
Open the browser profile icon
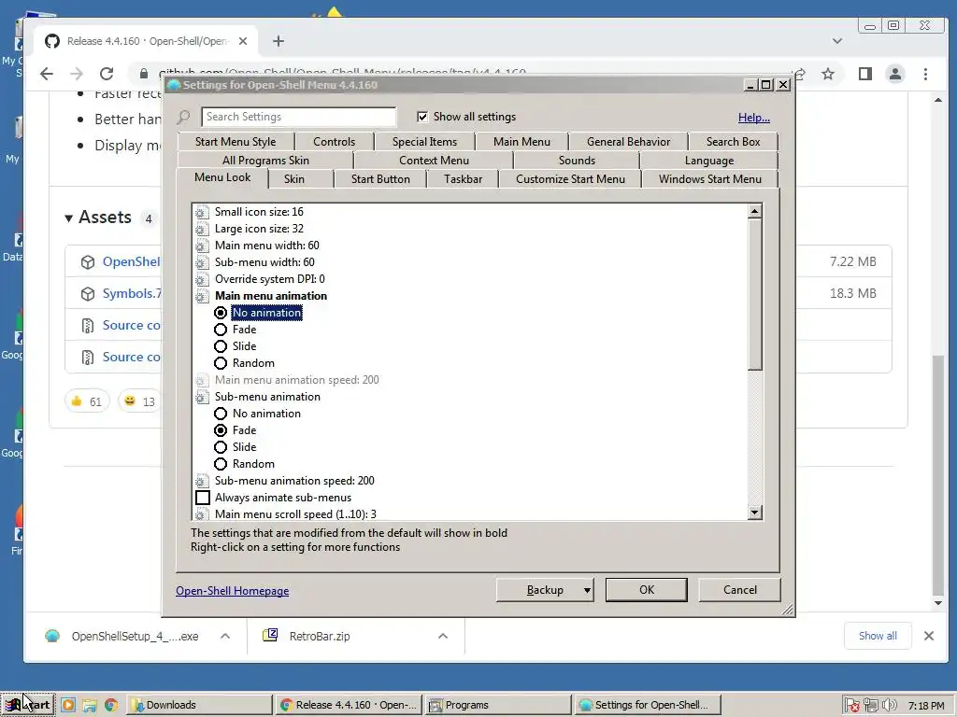pyautogui.click(x=894, y=75)
